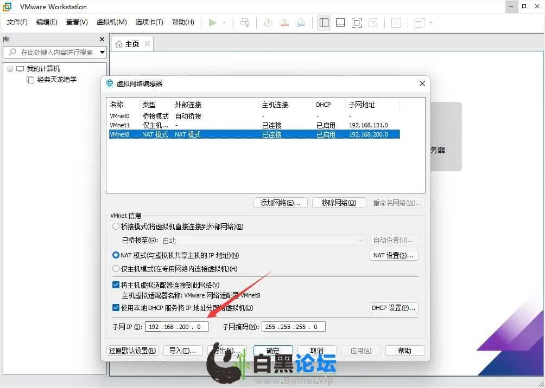The width and height of the screenshot is (545, 388).
Task: Click the home icon on 主页 tab
Action: pos(118,44)
